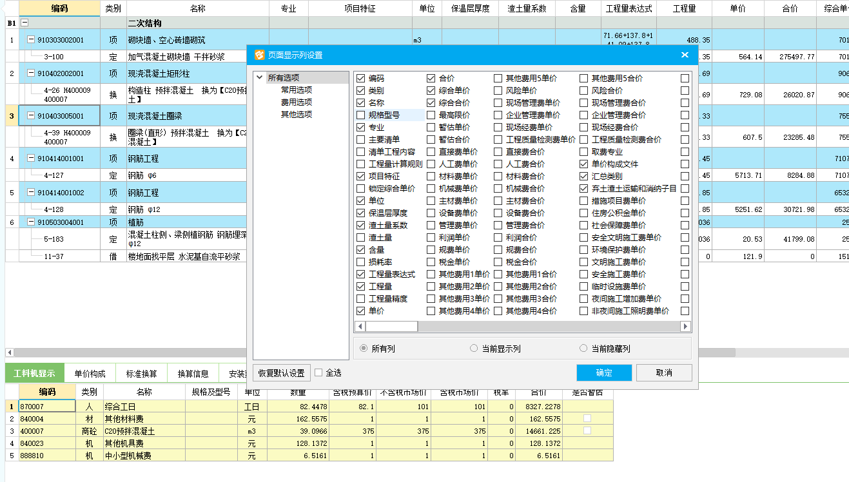This screenshot has height=482, width=849.
Task: Select the 当前显示列 radio button
Action: [x=474, y=349]
